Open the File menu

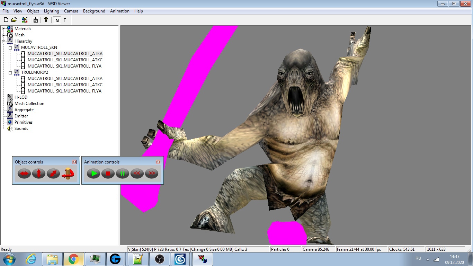click(6, 11)
